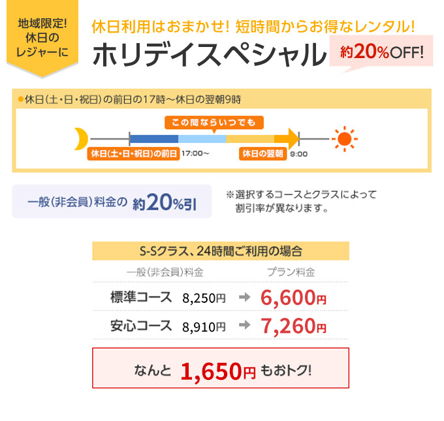The width and height of the screenshot is (444, 421).
Task: Click the ホリデイスペシャル title
Action: click(210, 55)
